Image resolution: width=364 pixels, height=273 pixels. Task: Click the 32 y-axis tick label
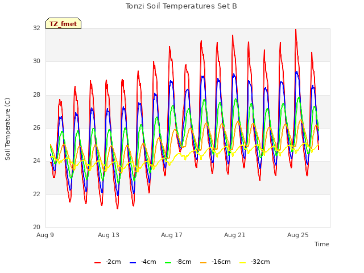click(x=36, y=28)
